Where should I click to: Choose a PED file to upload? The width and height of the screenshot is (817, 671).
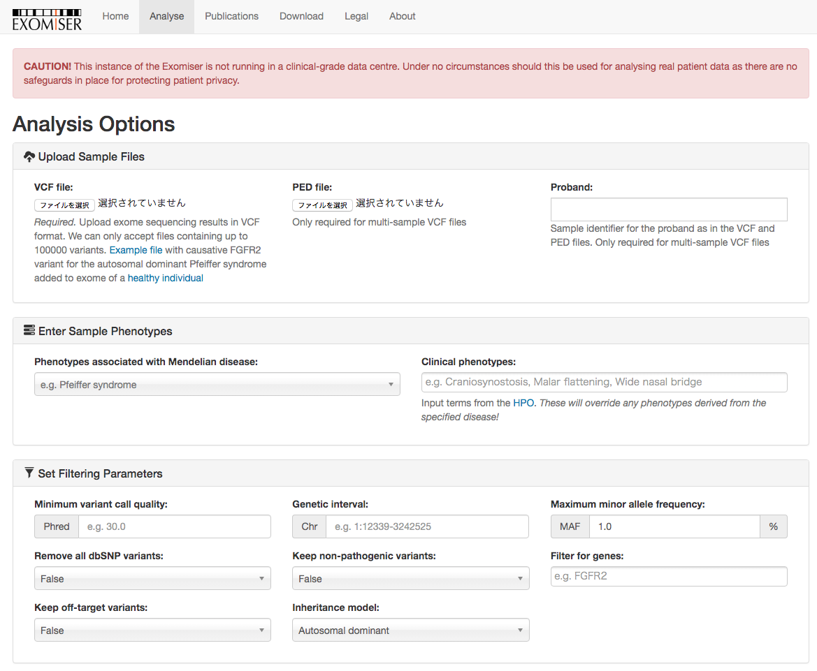tap(322, 205)
